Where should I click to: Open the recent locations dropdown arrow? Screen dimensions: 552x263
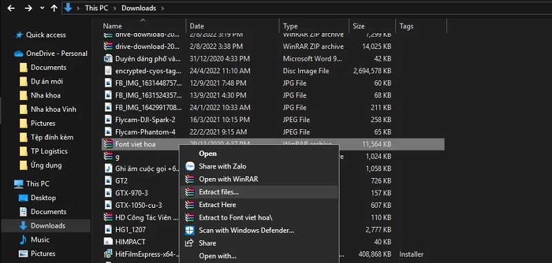(x=42, y=8)
